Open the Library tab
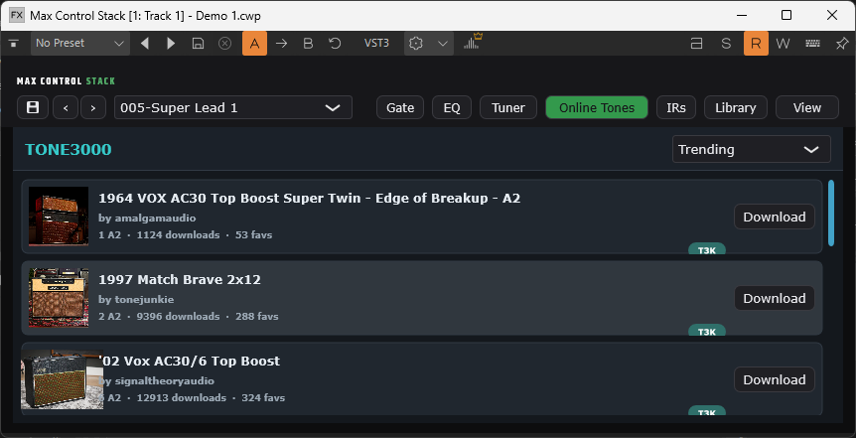Viewport: 856px width, 438px height. pos(736,107)
